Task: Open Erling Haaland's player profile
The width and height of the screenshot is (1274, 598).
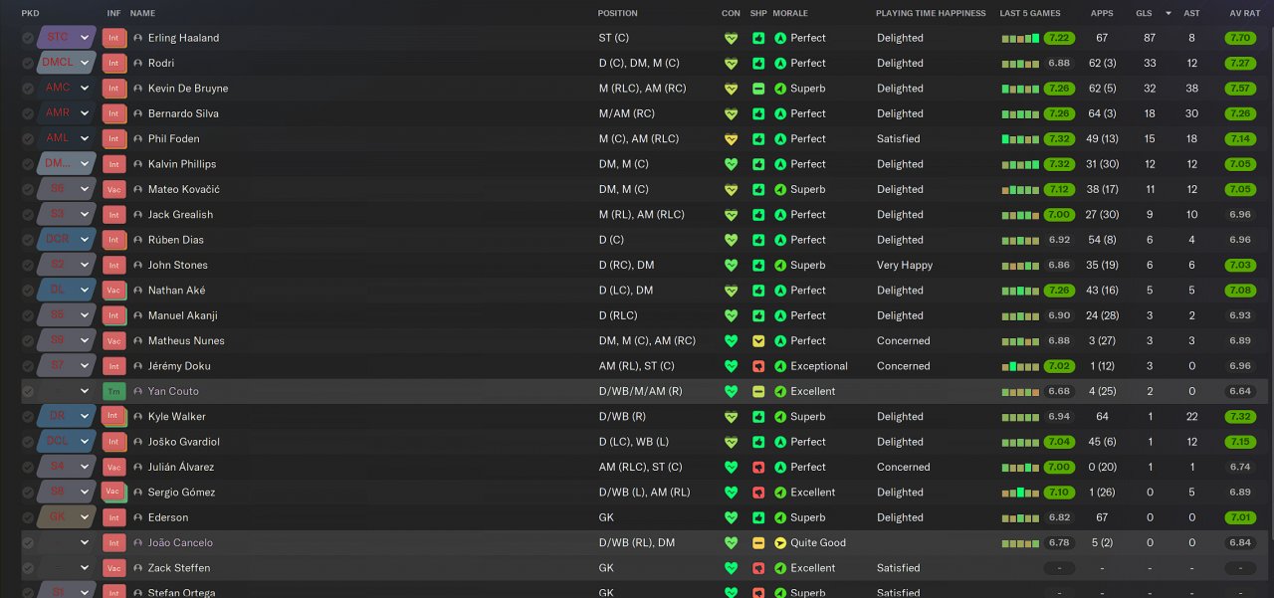Action: (x=183, y=38)
